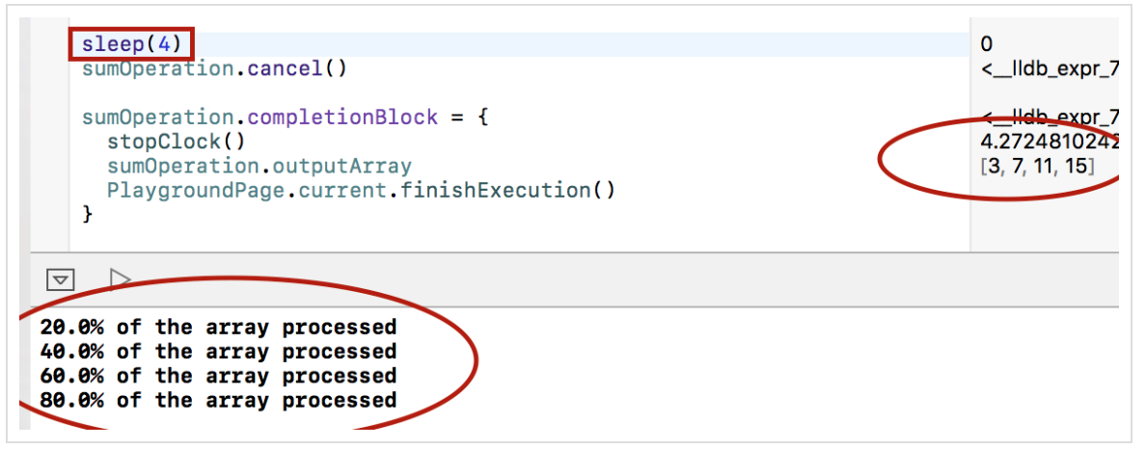Click the second __lldb_expr result entry

(x=1049, y=118)
